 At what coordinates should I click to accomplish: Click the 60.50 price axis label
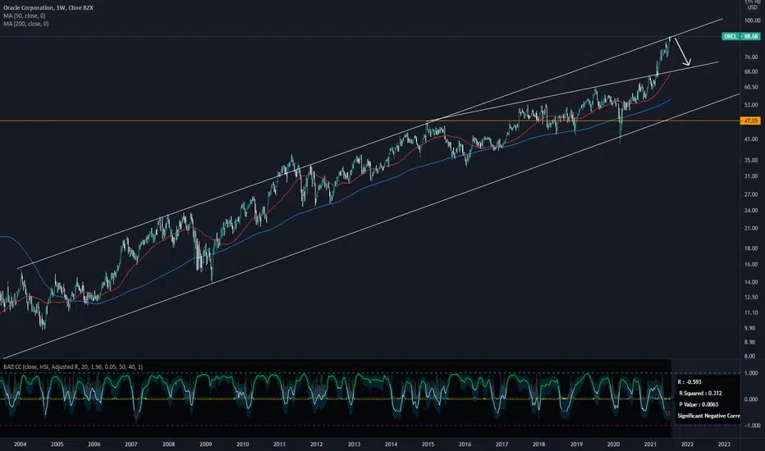751,87
